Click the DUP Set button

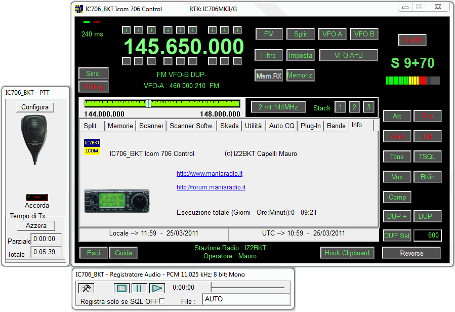coord(397,236)
